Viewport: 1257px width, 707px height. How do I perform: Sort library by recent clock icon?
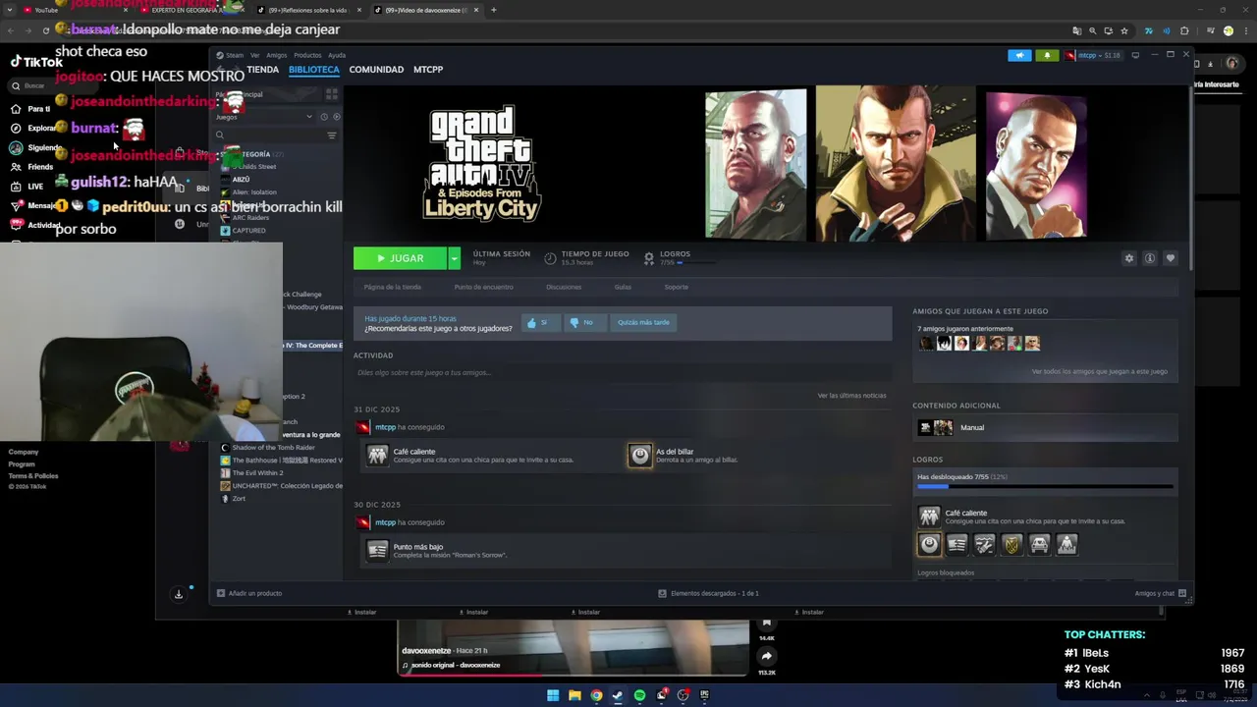324,117
